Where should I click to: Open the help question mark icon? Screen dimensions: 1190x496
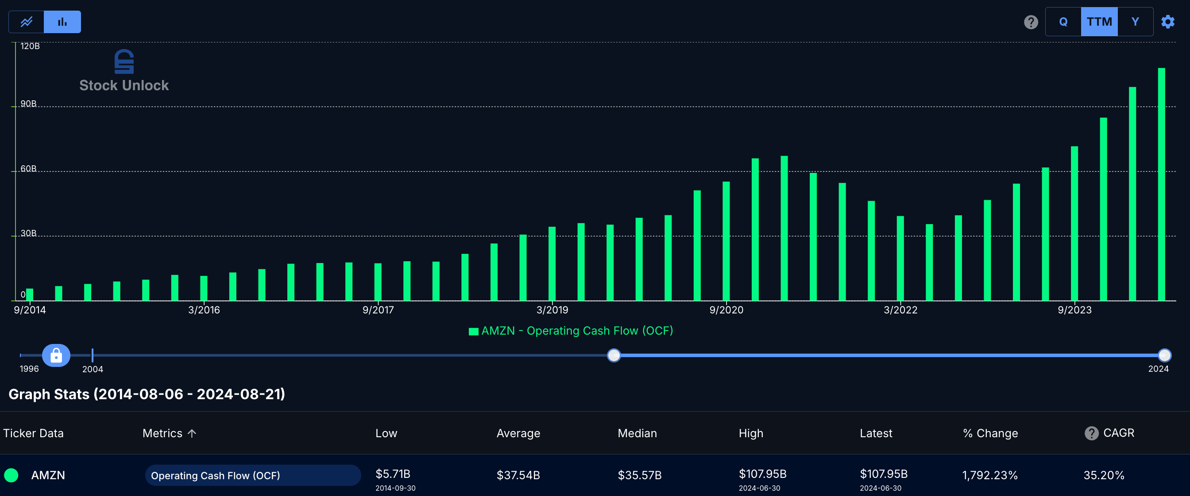click(x=1031, y=22)
